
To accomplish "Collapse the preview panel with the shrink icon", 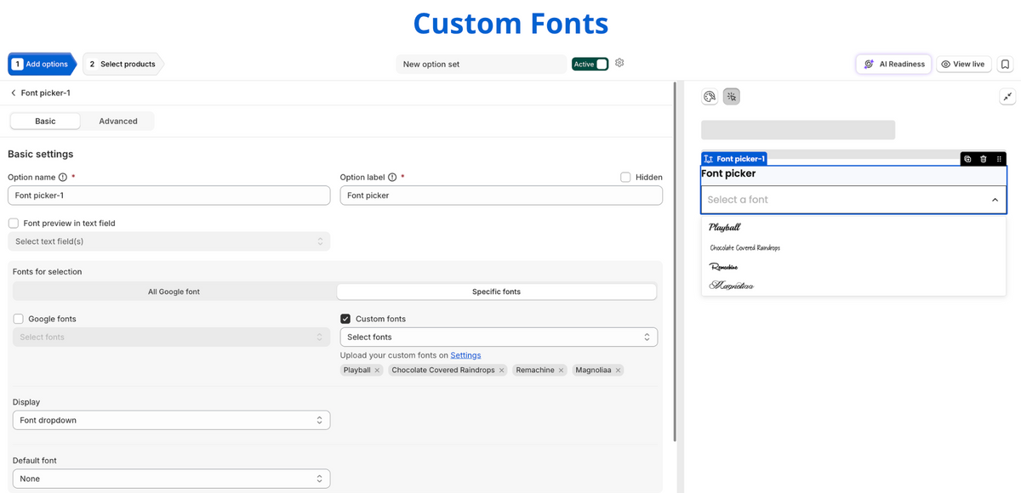I will tap(1007, 97).
